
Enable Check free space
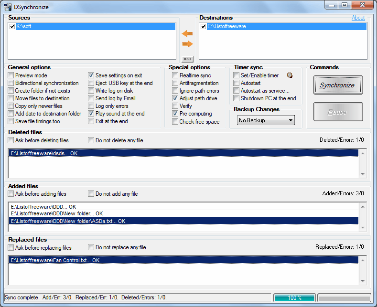[175, 122]
